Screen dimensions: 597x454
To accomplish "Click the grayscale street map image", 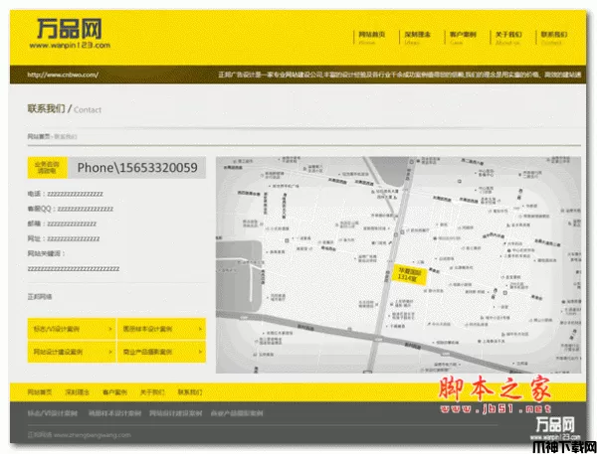I will click(398, 265).
